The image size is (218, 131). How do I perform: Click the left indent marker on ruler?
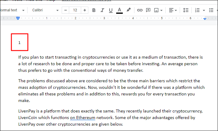click(x=18, y=18)
